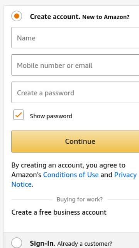Image resolution: width=139 pixels, height=248 pixels.
Task: Click the gray Sign-In row background
Action: (71, 240)
